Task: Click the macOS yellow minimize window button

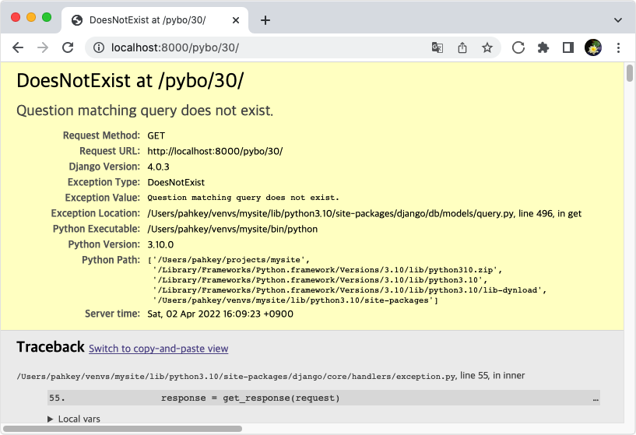Action: tap(31, 17)
